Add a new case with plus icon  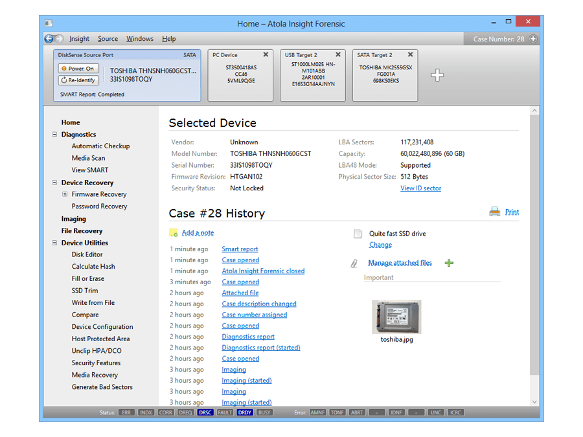pyautogui.click(x=533, y=39)
